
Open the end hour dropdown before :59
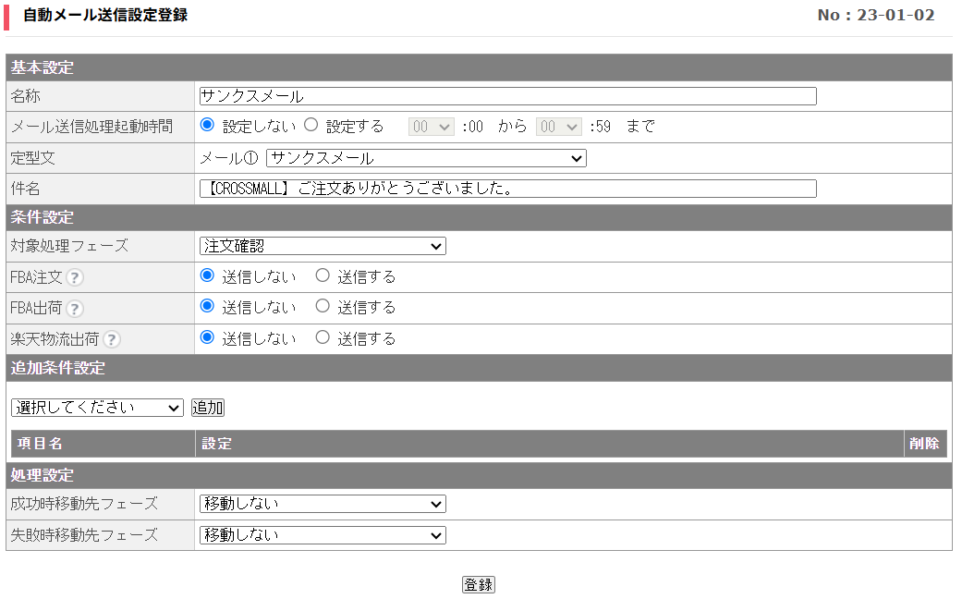(x=559, y=127)
